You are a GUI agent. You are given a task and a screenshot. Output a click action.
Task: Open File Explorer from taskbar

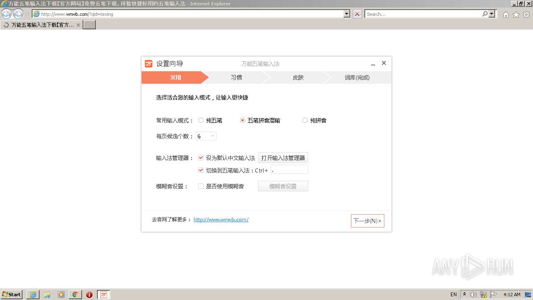[x=47, y=295]
